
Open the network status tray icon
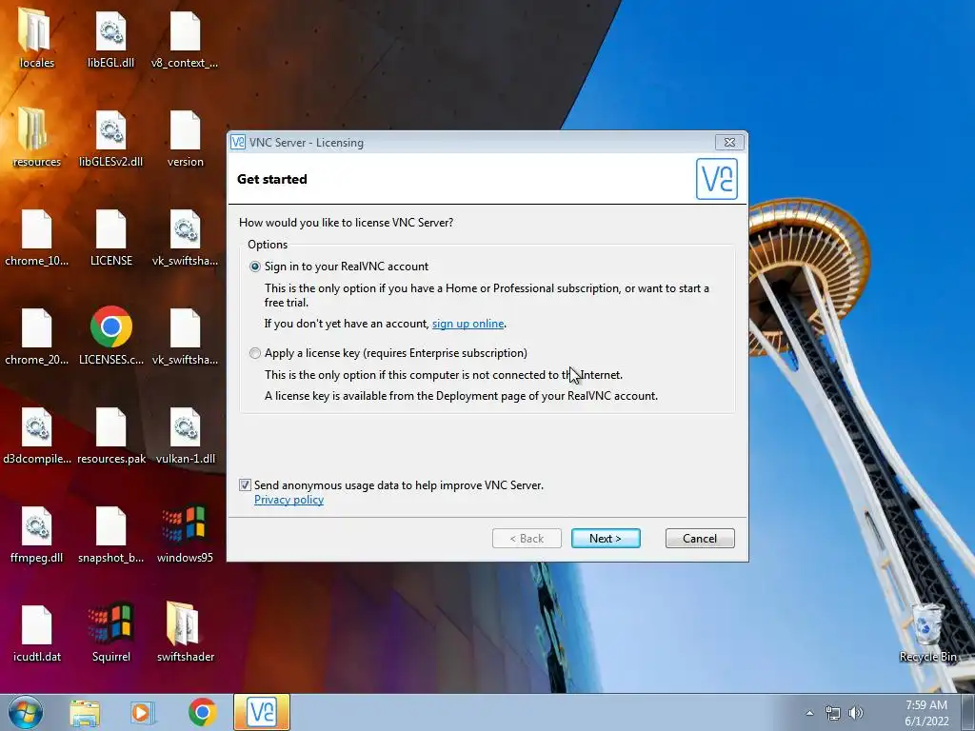(832, 713)
